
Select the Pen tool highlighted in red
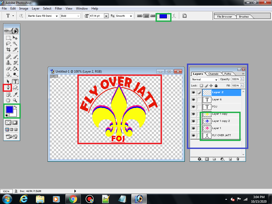point(8,88)
